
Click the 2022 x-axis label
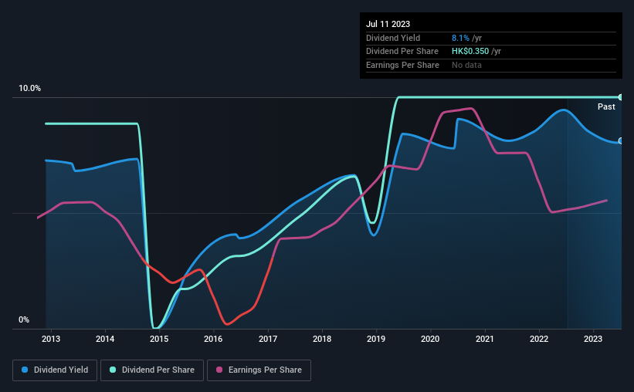pyautogui.click(x=539, y=339)
